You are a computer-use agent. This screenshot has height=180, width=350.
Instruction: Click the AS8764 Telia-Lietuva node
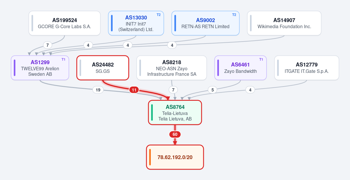pos(175,112)
